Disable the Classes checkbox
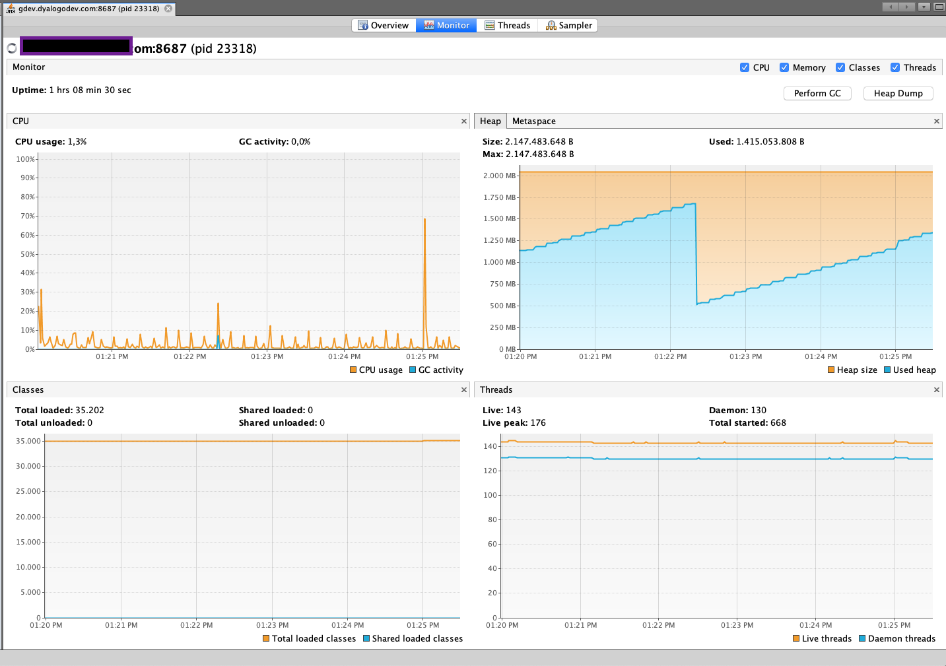The image size is (946, 666). point(840,67)
